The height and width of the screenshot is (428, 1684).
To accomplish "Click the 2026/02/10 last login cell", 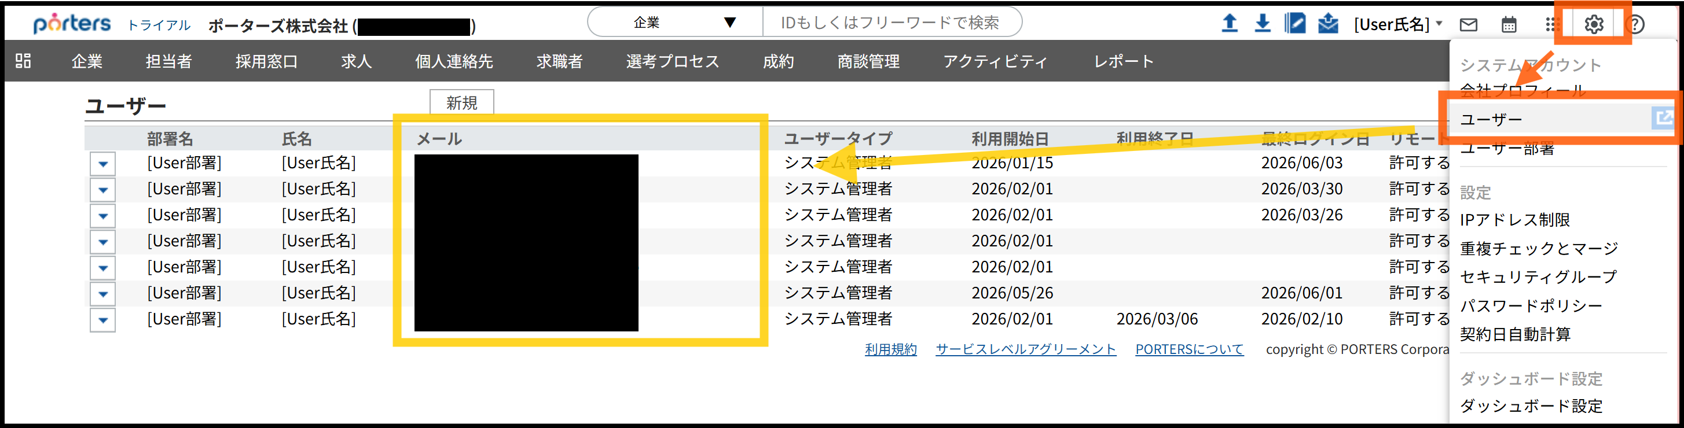I will click(1301, 319).
